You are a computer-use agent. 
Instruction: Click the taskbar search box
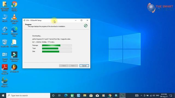click(x=28, y=96)
